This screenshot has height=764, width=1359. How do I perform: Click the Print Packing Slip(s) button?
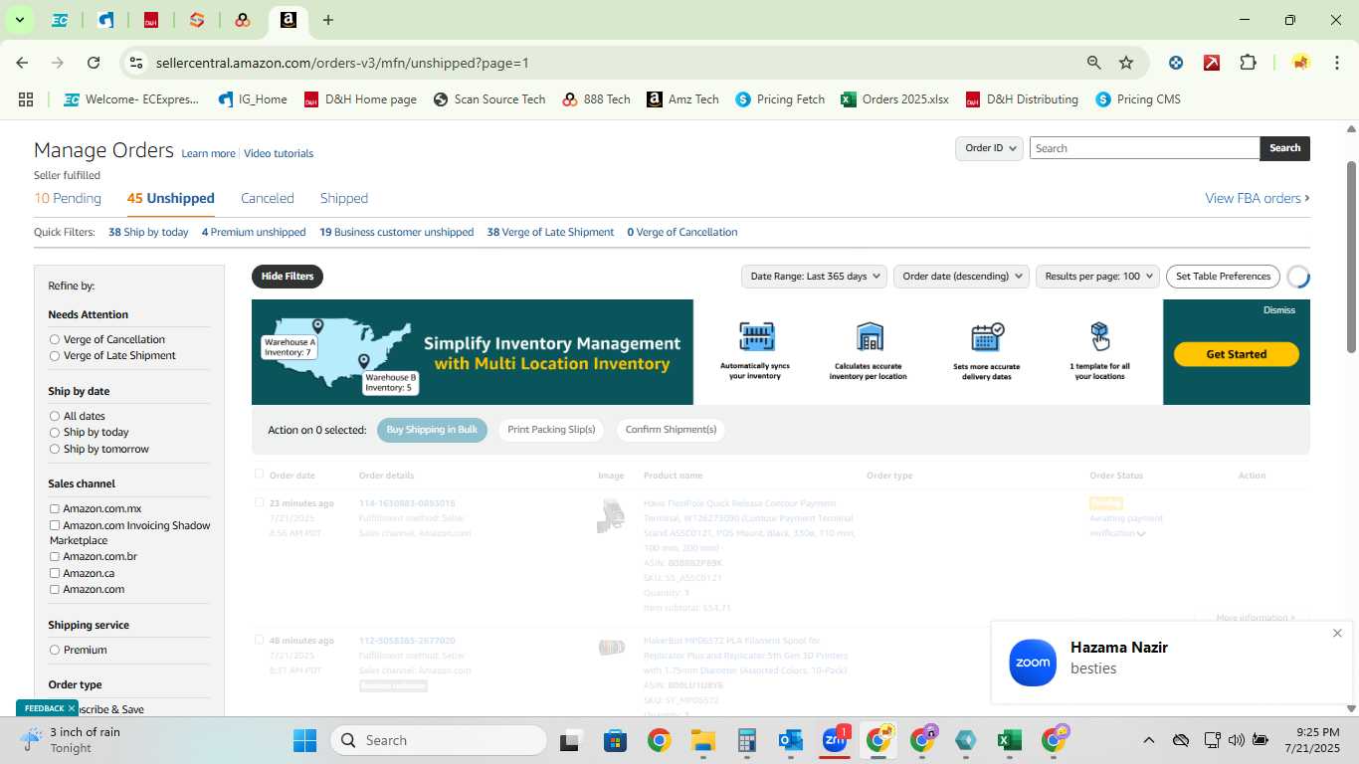pos(551,430)
